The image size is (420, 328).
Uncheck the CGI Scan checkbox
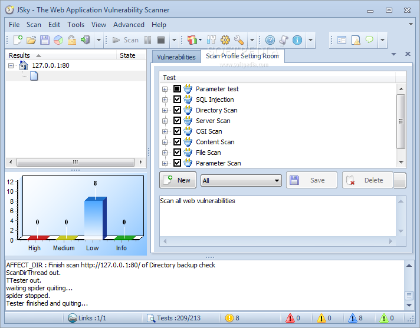tap(177, 131)
